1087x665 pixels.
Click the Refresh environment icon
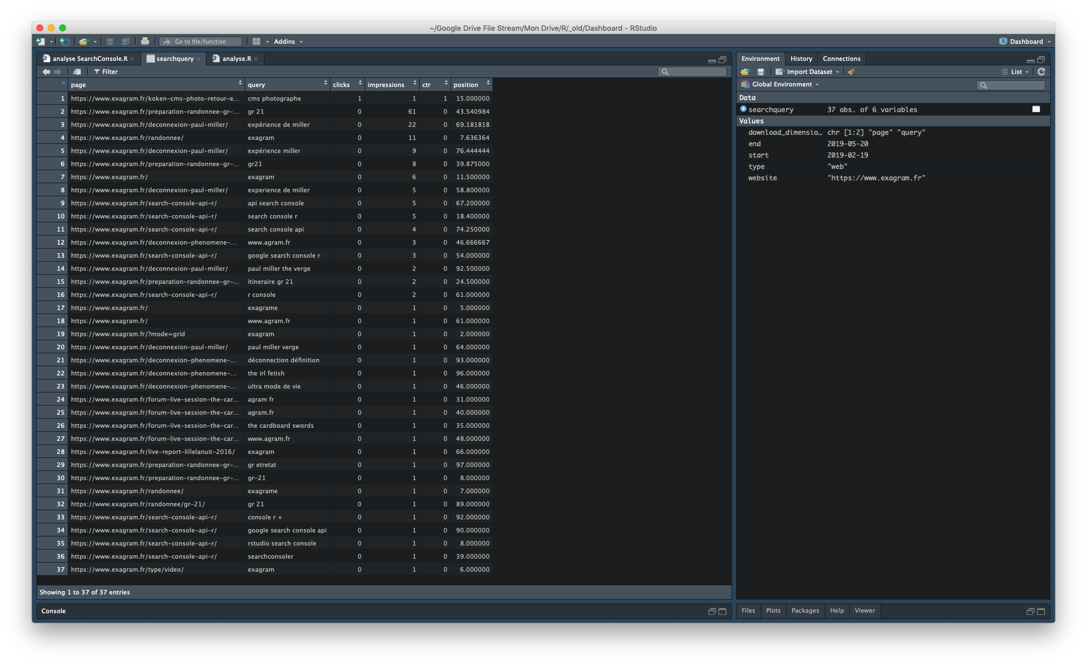[x=1041, y=72]
